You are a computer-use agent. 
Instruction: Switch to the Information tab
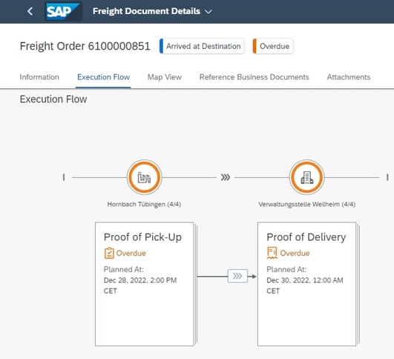pyautogui.click(x=39, y=77)
